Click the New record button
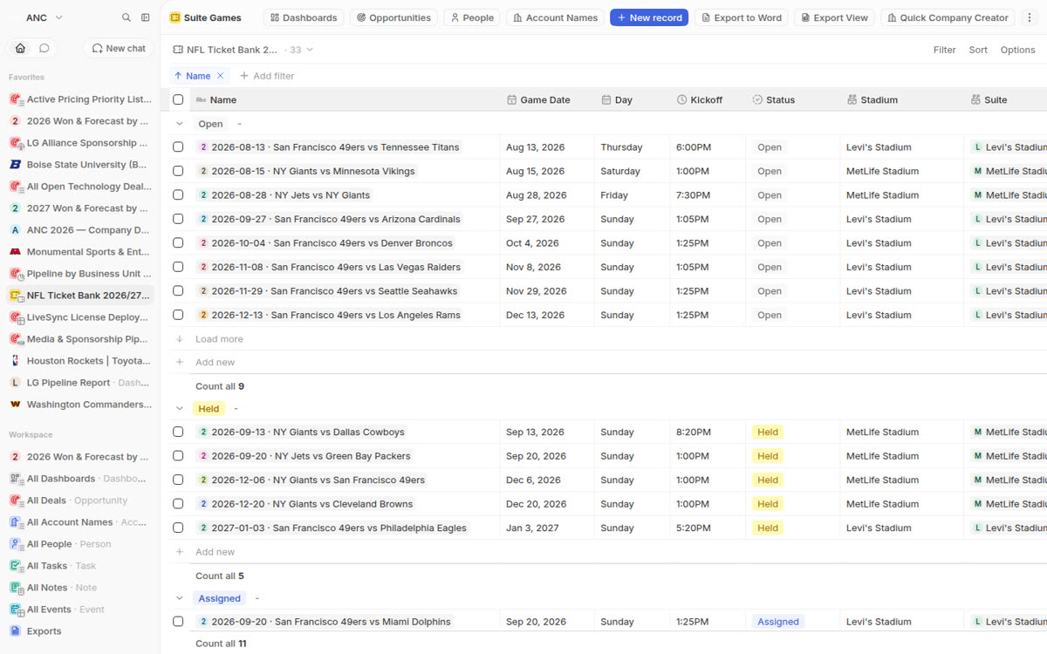The height and width of the screenshot is (654, 1047). tap(649, 17)
